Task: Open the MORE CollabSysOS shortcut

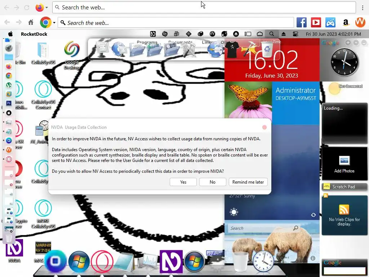Action: click(x=43, y=214)
